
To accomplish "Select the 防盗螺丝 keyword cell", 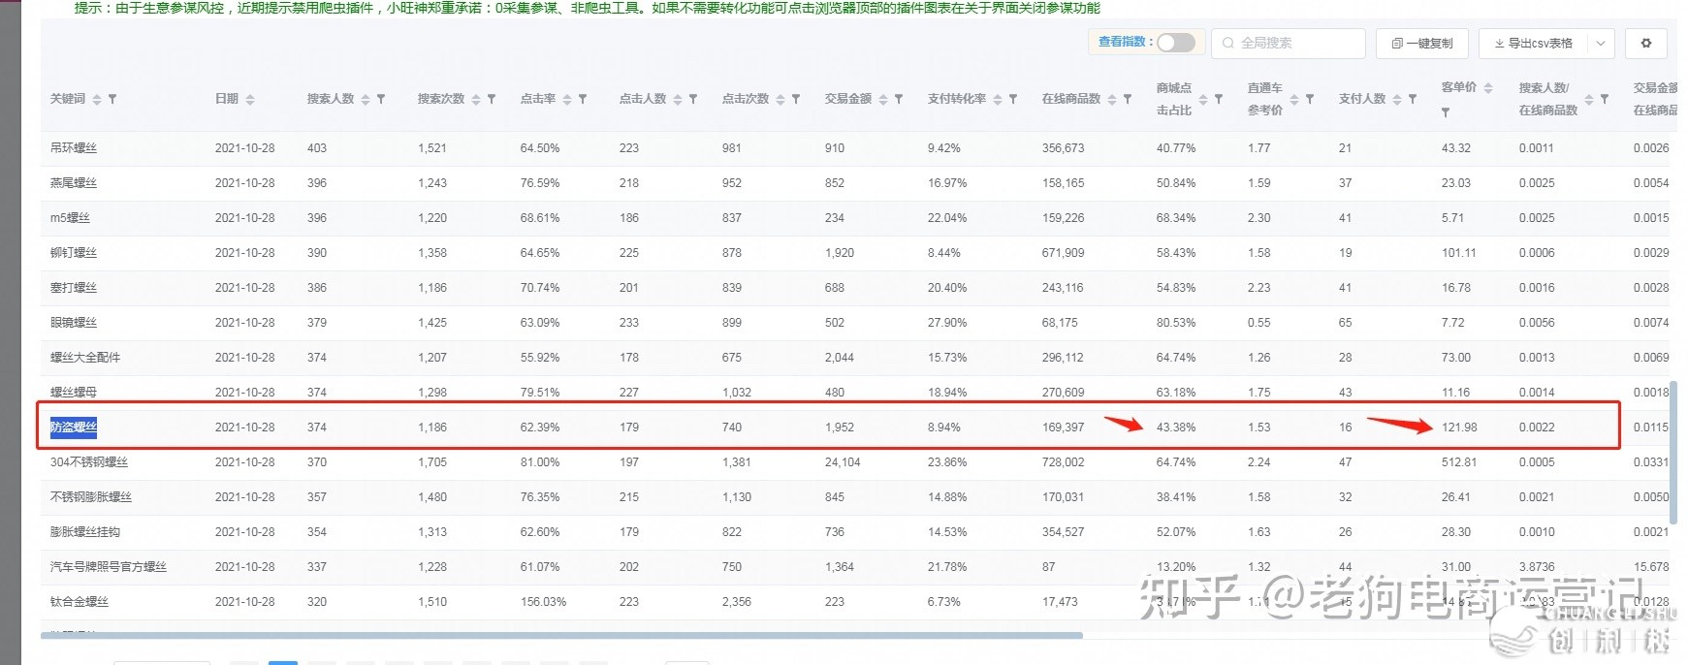I will coord(74,427).
